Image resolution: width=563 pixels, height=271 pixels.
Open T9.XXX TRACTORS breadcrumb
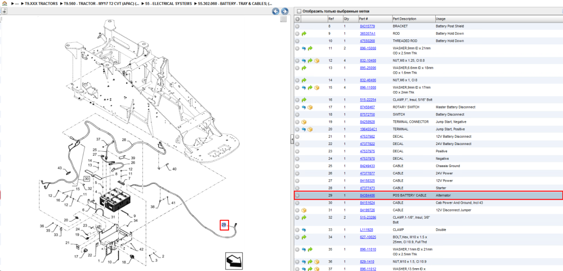pos(41,3)
